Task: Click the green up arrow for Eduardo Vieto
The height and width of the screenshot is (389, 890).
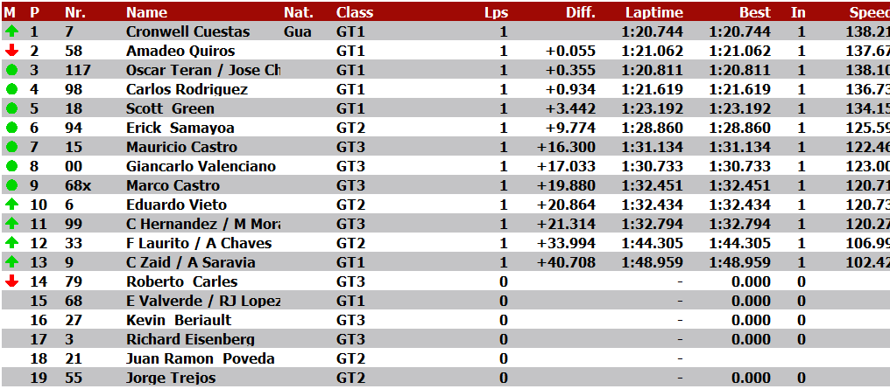Action: [11, 205]
